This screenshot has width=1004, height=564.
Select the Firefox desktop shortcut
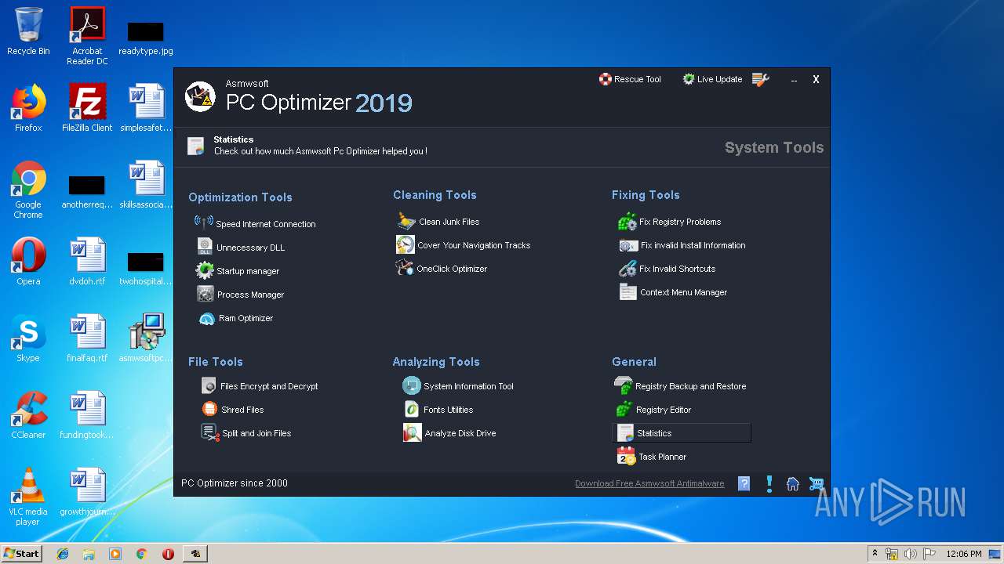pyautogui.click(x=28, y=107)
